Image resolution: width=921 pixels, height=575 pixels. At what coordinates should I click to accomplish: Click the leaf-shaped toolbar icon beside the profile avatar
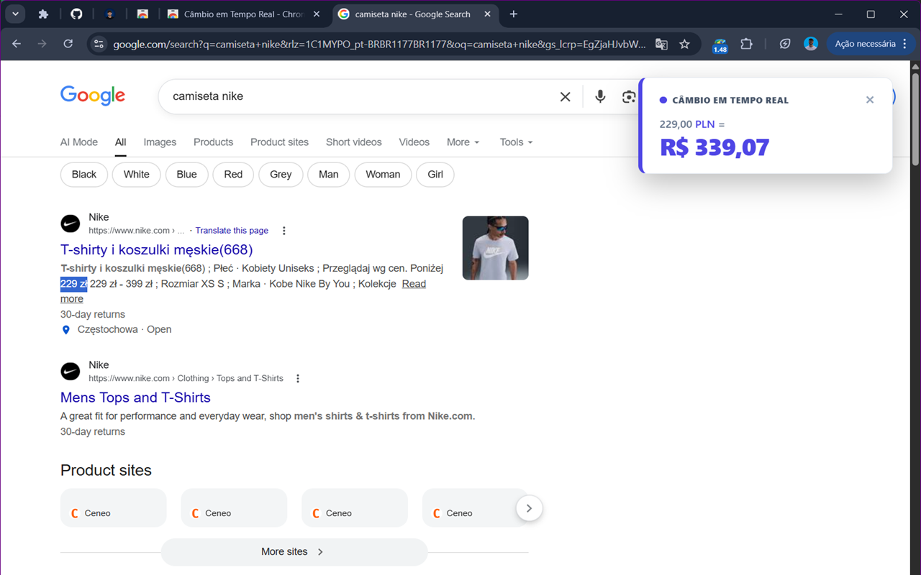tap(785, 44)
